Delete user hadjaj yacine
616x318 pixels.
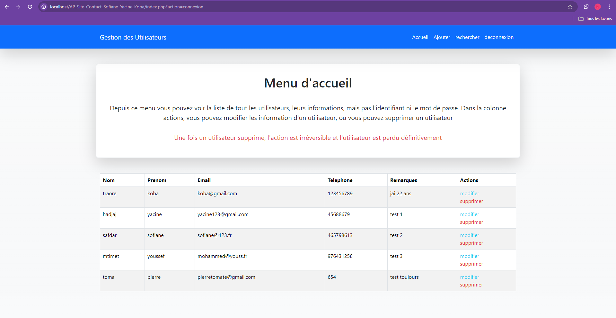click(471, 222)
